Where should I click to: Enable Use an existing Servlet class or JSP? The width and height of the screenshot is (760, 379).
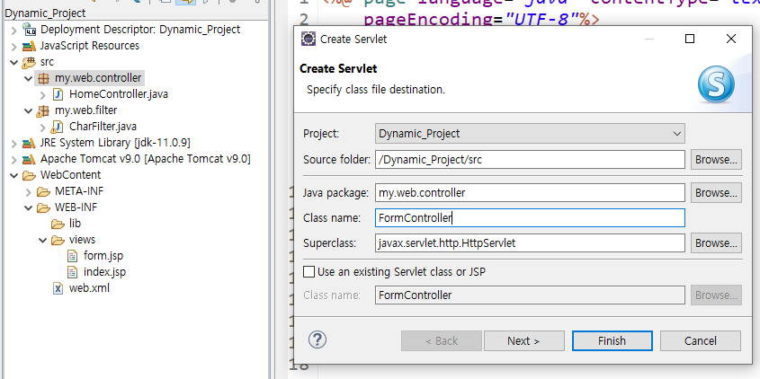coord(308,272)
